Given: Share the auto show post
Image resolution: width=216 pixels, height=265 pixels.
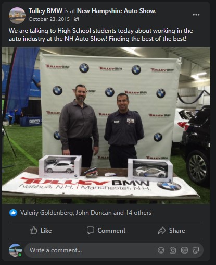Looking at the screenshot, I should point(171,231).
